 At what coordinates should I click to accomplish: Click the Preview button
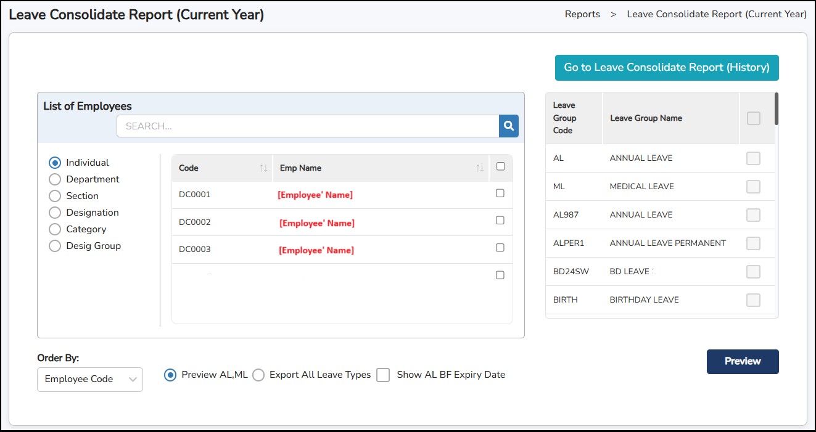point(743,362)
